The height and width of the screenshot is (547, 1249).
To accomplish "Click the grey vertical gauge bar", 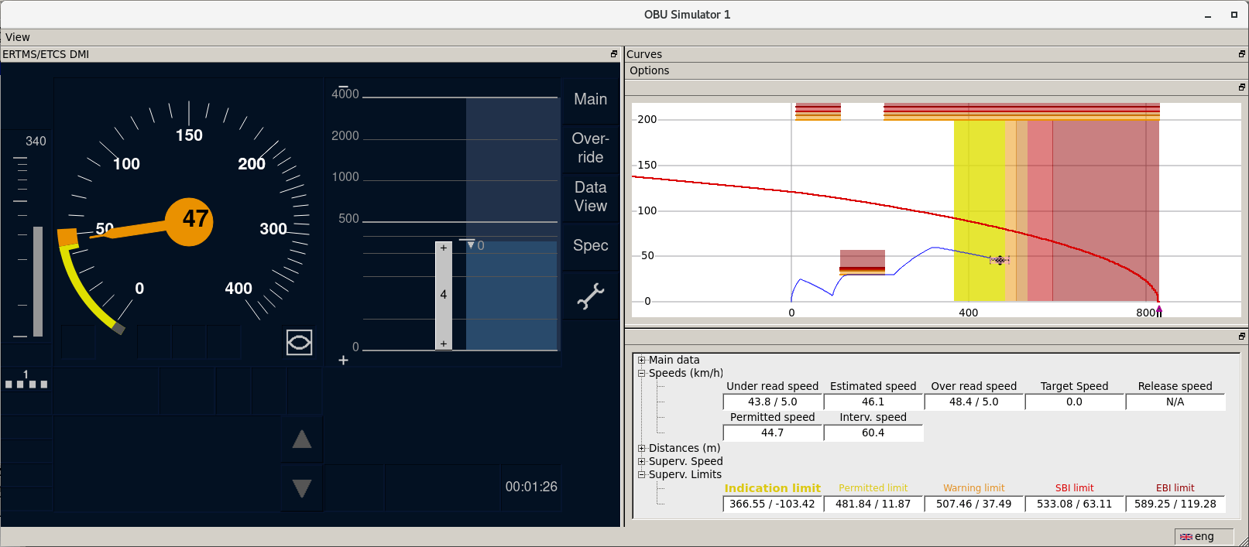I will point(38,281).
